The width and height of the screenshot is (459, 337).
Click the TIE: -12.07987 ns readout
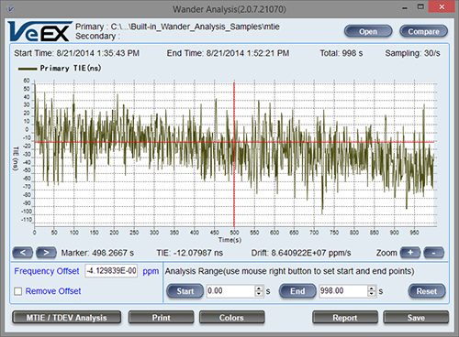[190, 253]
